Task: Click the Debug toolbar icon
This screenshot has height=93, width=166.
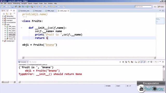Action: tap(23, 7)
